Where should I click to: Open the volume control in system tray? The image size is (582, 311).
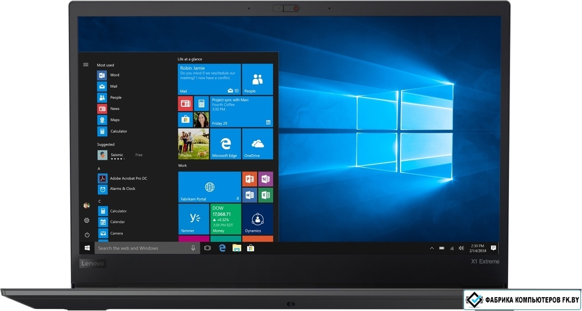coord(461,248)
